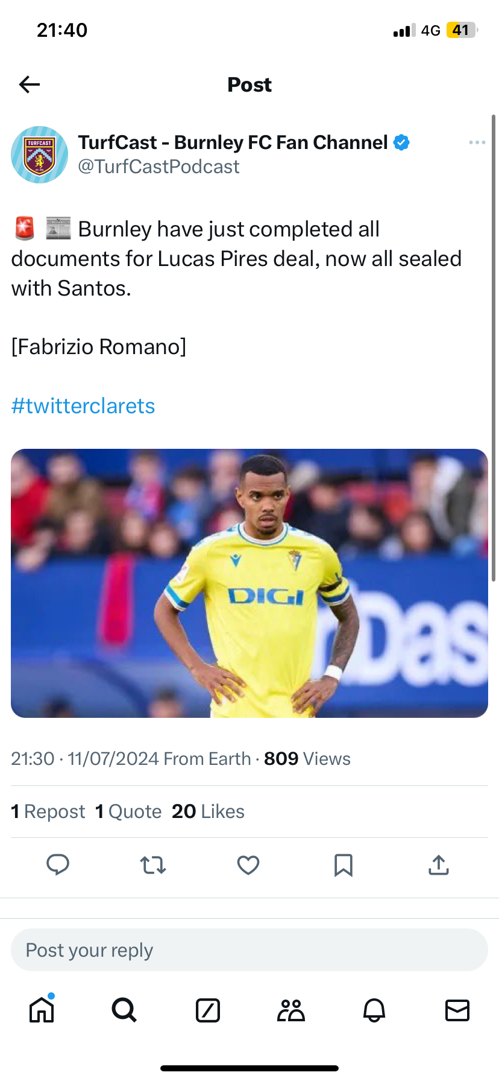The height and width of the screenshot is (1081, 499).
Task: Open the three-dot post options menu
Action: 477,142
